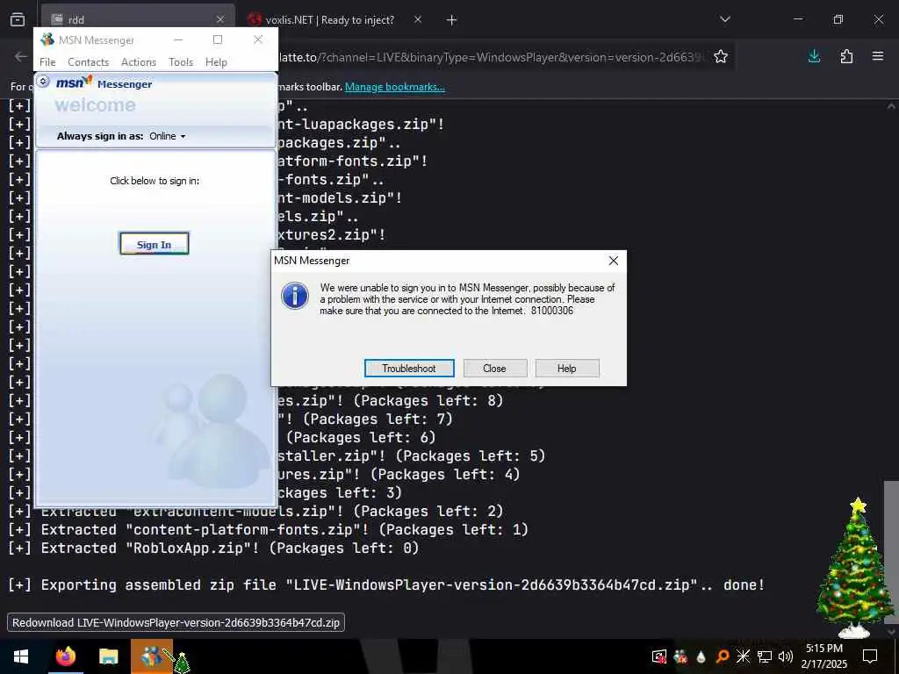Image resolution: width=899 pixels, height=674 pixels.
Task: Open a new browser tab
Action: pyautogui.click(x=452, y=20)
